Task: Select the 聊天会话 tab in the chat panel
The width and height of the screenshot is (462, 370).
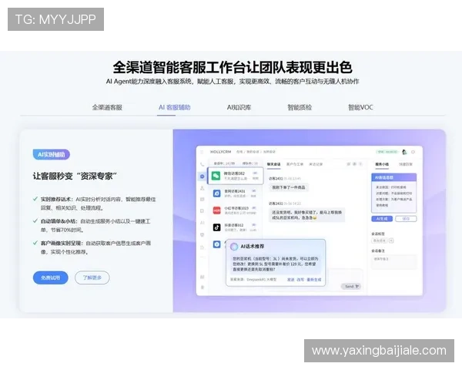Action: click(x=273, y=164)
